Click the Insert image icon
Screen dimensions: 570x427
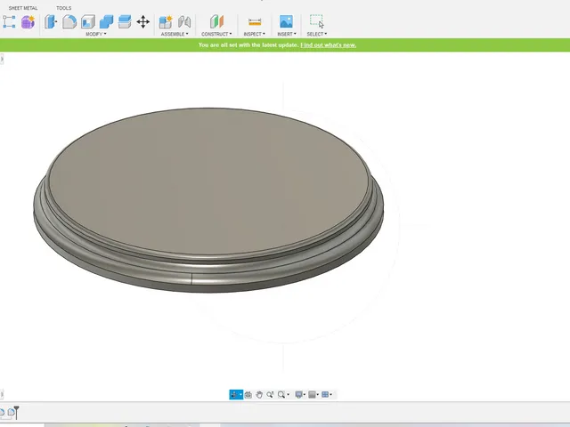click(x=286, y=21)
